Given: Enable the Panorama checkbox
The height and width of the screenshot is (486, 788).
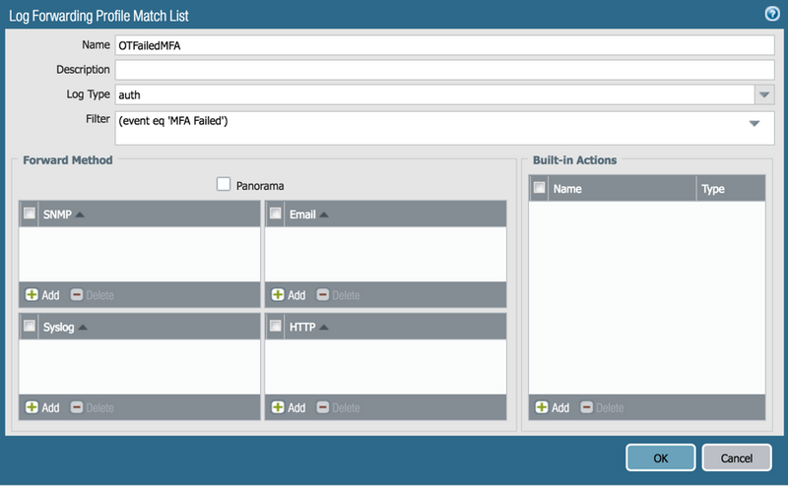Looking at the screenshot, I should [224, 184].
